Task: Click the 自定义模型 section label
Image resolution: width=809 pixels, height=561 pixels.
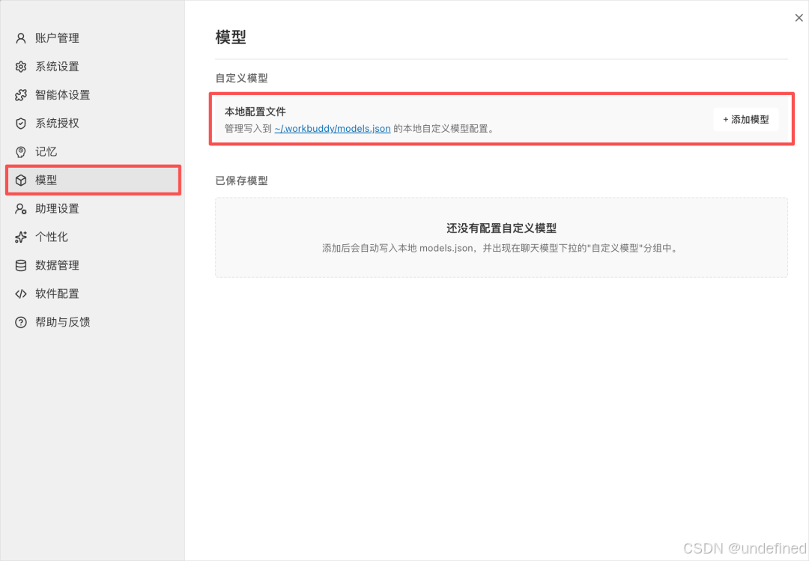Action: pyautogui.click(x=241, y=78)
